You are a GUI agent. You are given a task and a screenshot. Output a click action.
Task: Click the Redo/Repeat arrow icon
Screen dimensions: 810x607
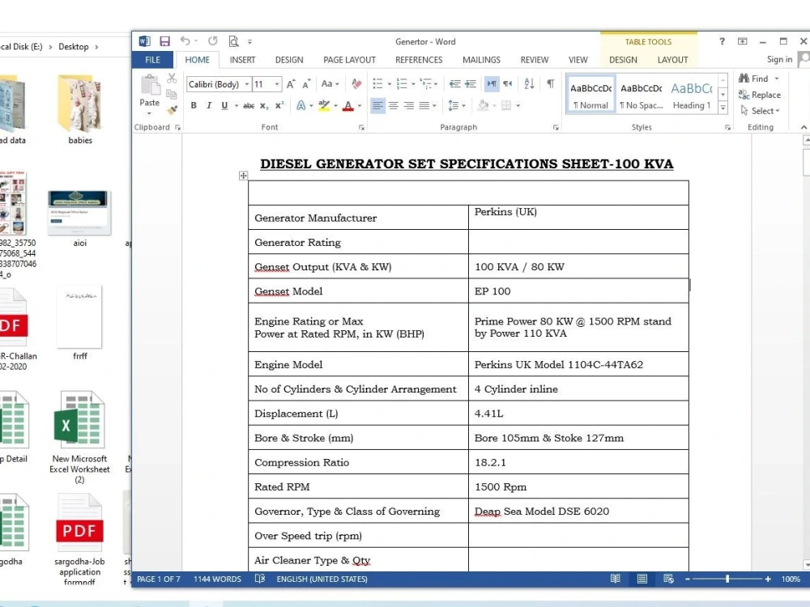tap(213, 40)
